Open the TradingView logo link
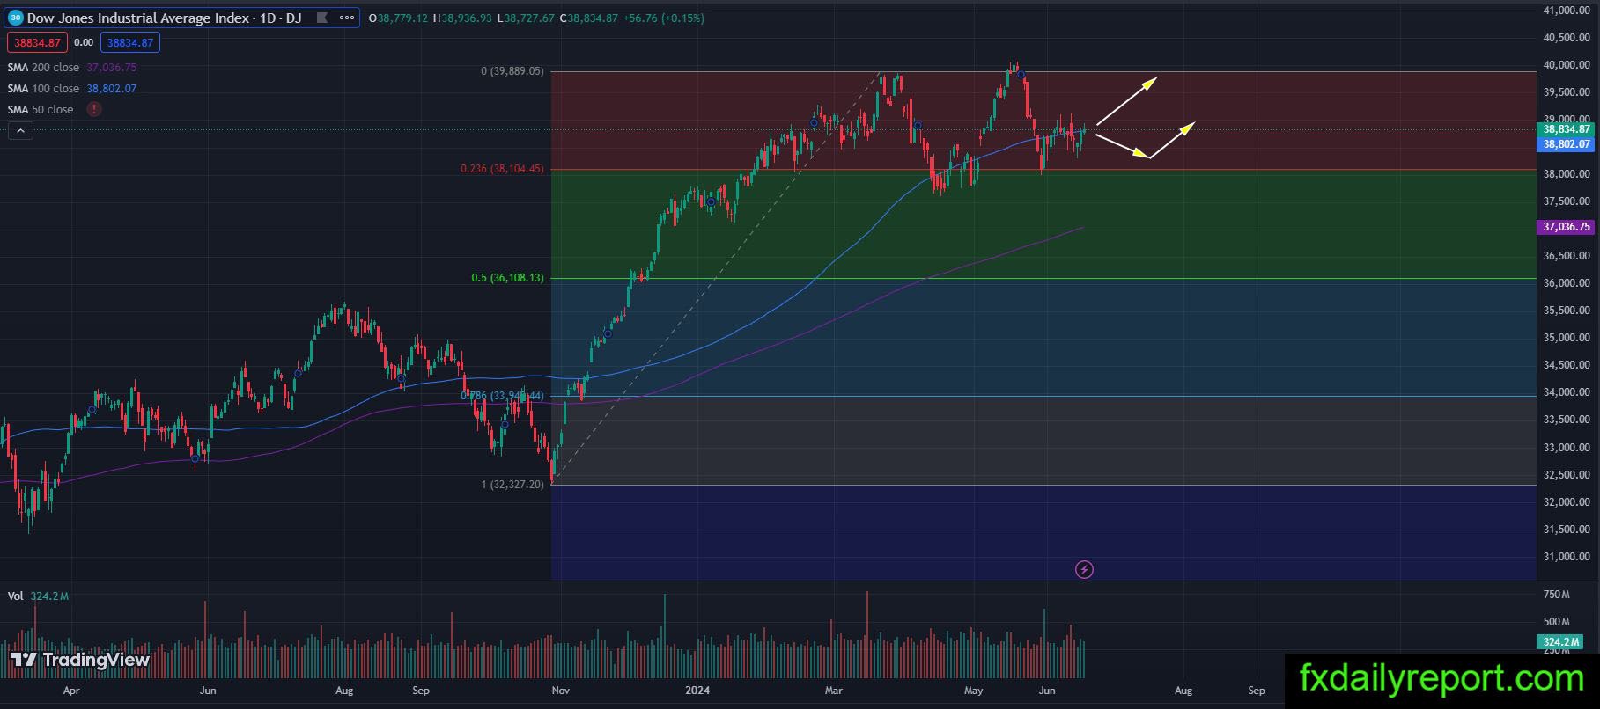Image resolution: width=1600 pixels, height=709 pixels. tap(80, 660)
